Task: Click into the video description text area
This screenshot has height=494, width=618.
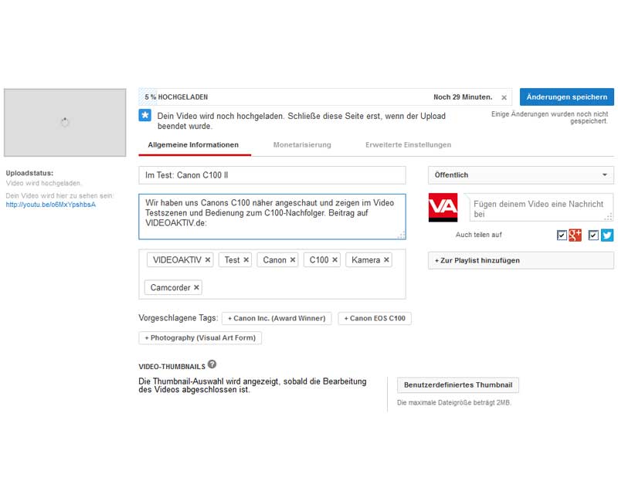Action: (x=272, y=216)
